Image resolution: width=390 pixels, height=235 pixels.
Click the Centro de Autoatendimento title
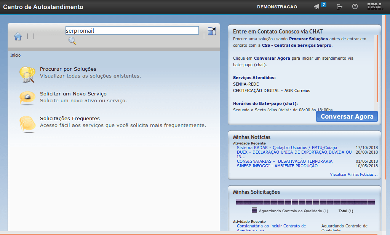[43, 7]
